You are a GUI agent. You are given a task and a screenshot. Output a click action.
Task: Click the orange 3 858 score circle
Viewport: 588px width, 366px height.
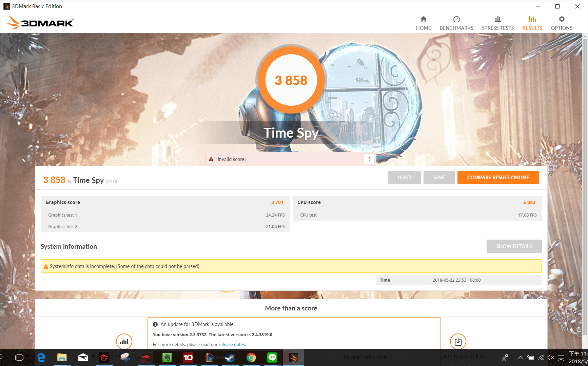click(x=291, y=80)
